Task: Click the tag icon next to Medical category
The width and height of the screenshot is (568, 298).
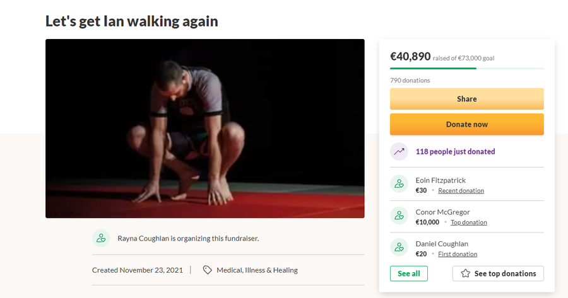Action: click(x=207, y=270)
